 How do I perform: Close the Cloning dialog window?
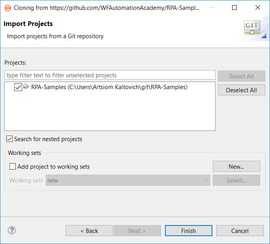point(258,7)
